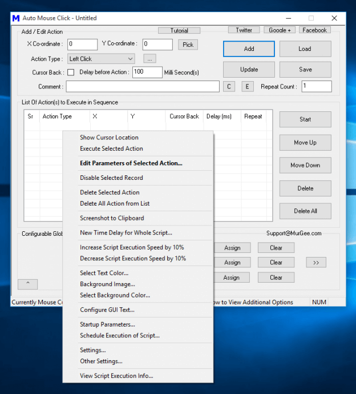This screenshot has width=356, height=394.
Task: Click the Save button
Action: 305,69
